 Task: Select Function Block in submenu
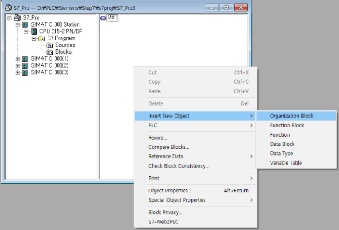pyautogui.click(x=296, y=125)
